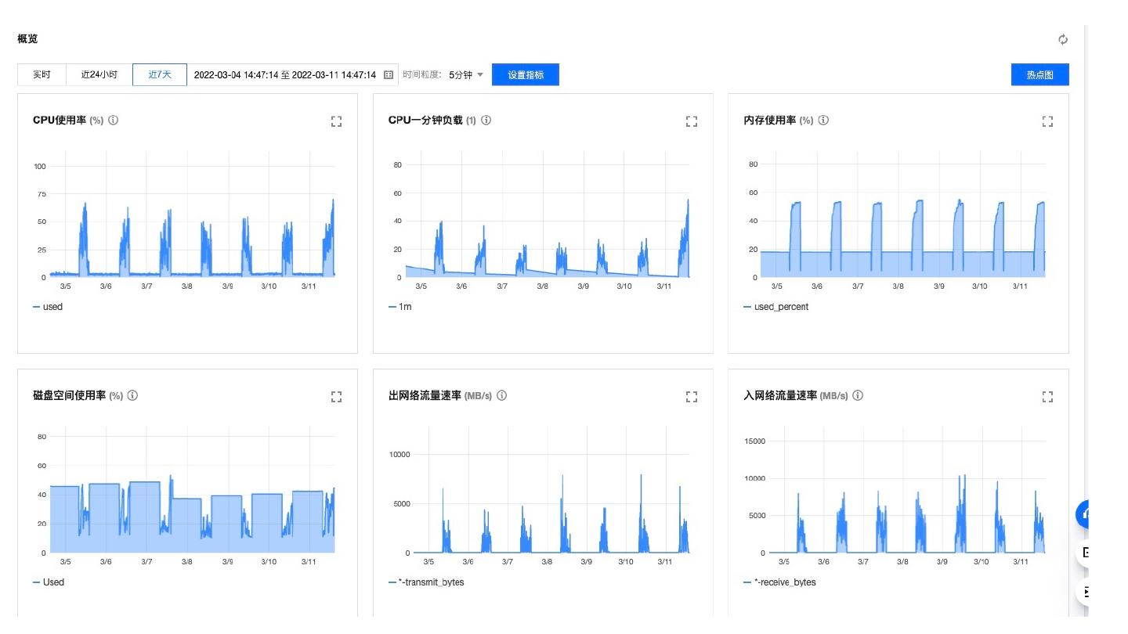Click the date range input field
This screenshot has width=1128, height=634.
tap(285, 75)
